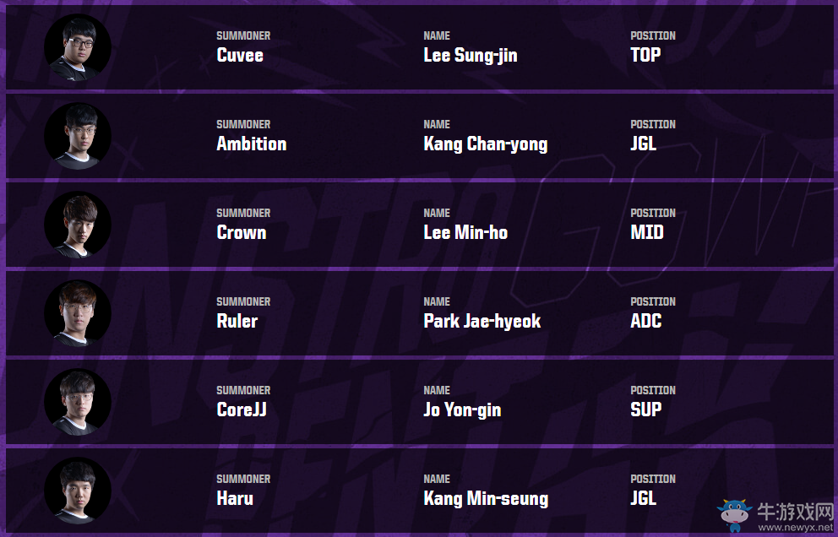
Task: Select the MID position label
Action: click(646, 233)
